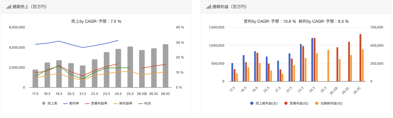
Task: Click the 営利5y CAGR·予想：10.8 % chart title
Action: pyautogui.click(x=270, y=21)
